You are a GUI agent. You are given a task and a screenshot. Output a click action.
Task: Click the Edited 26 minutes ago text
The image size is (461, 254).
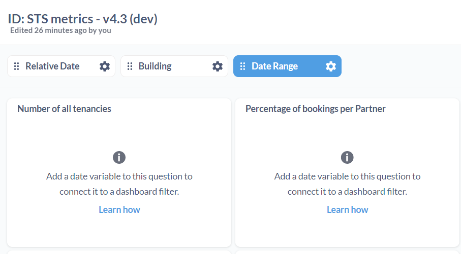click(60, 30)
